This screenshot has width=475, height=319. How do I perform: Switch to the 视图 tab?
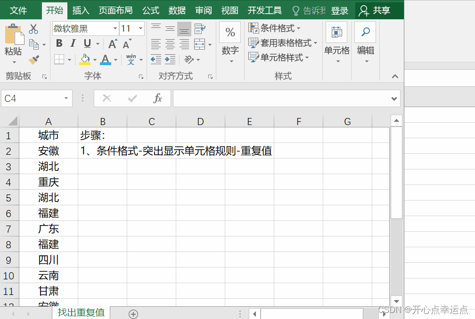(x=229, y=10)
